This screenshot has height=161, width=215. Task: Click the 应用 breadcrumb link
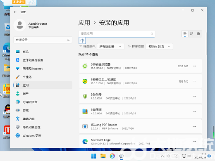pos(84,23)
